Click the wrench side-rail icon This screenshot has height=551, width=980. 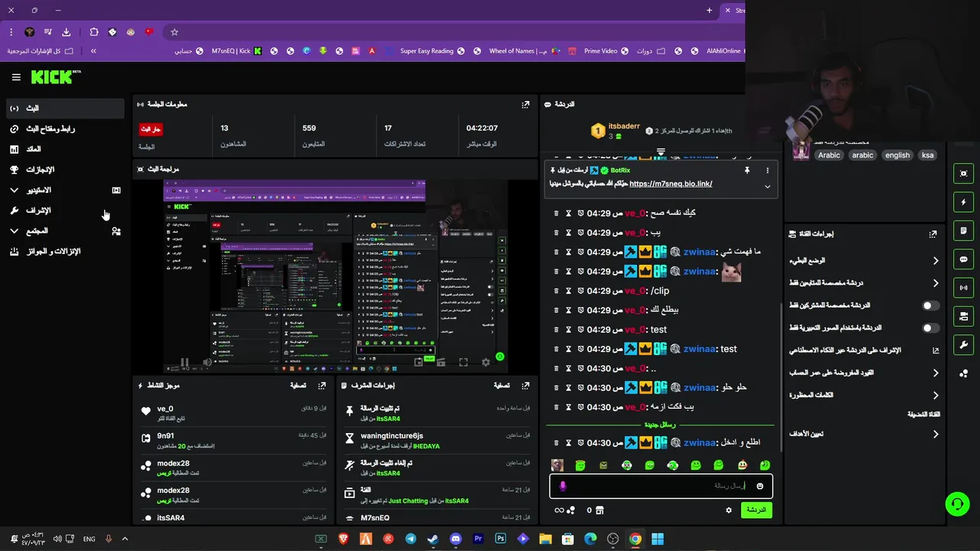point(964,344)
